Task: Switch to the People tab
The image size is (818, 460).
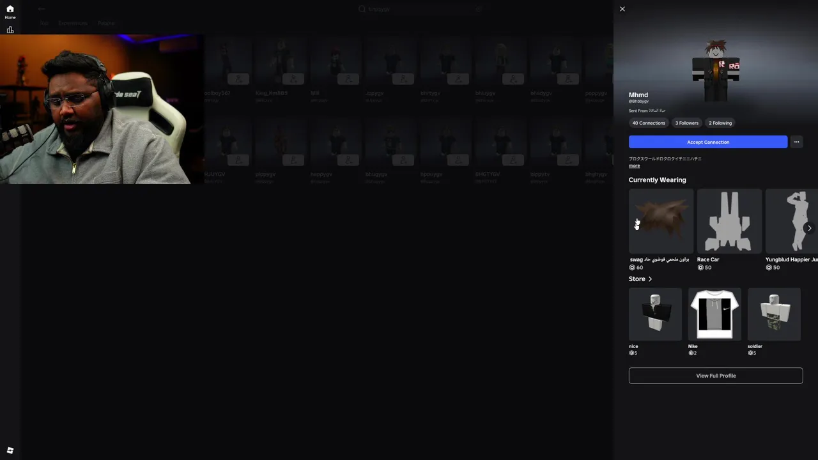Action: (106, 23)
